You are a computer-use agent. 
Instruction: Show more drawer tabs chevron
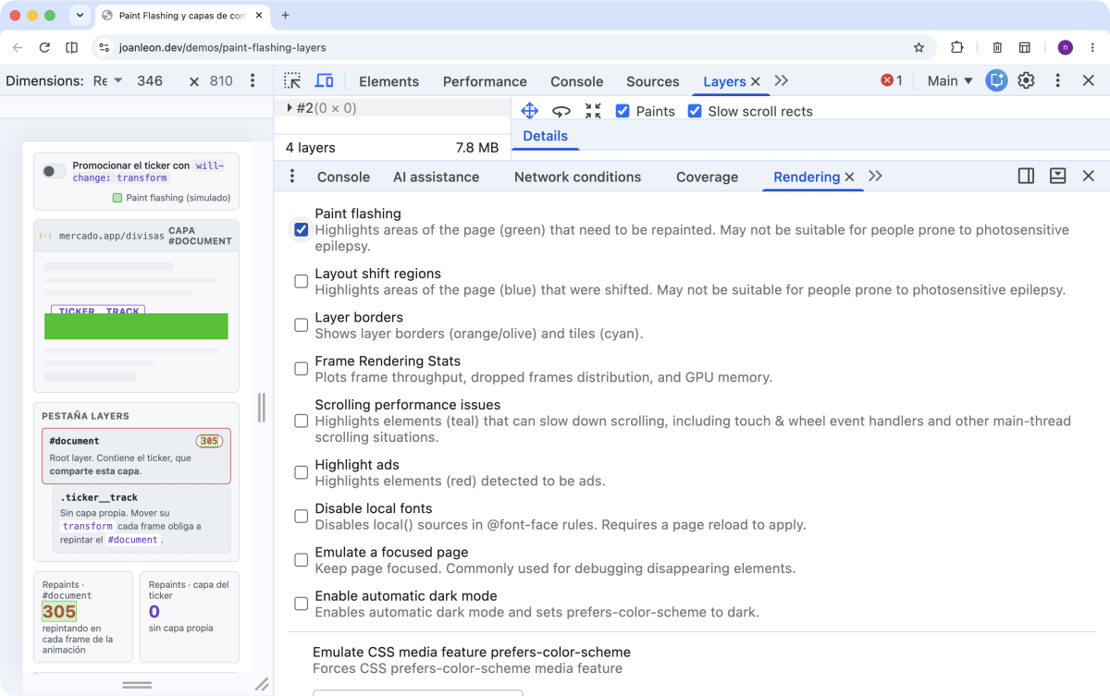(875, 177)
